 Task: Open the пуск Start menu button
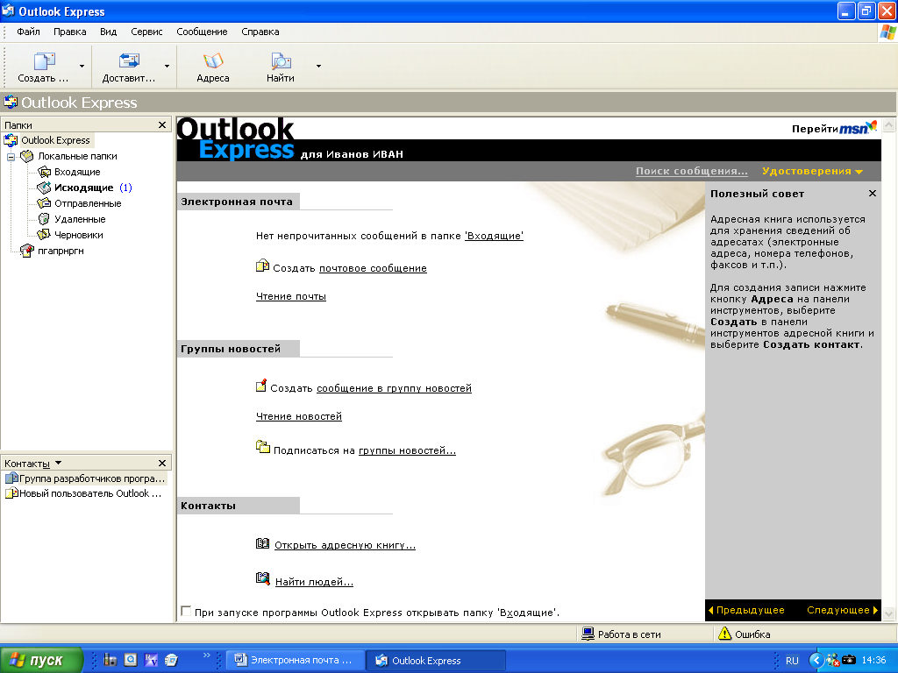pos(40,660)
